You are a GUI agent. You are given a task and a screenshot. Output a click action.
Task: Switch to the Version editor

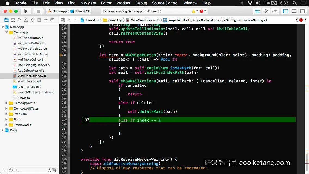274,11
